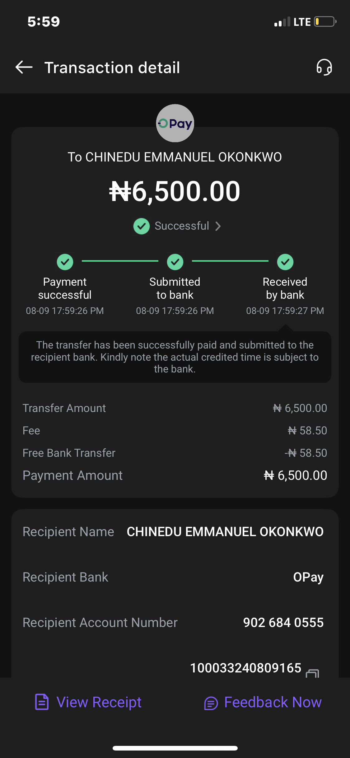Image resolution: width=350 pixels, height=758 pixels.
Task: Tap the Submitted to bank step checkmark
Action: click(175, 262)
